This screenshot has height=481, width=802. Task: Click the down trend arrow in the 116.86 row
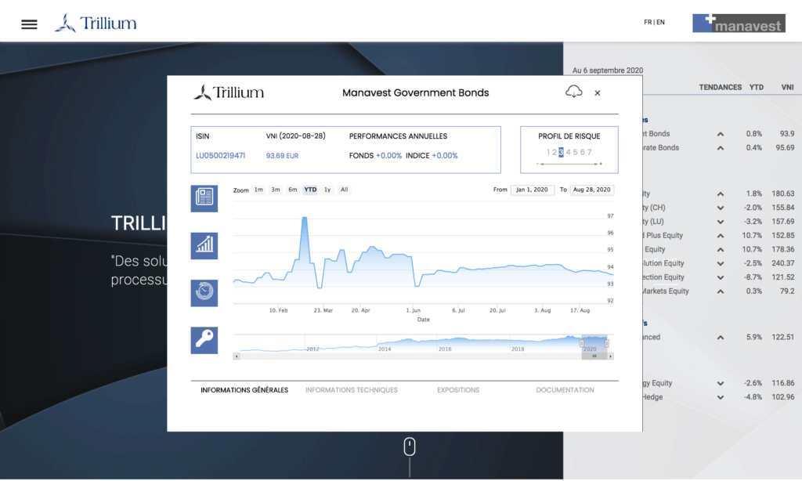pyautogui.click(x=721, y=383)
